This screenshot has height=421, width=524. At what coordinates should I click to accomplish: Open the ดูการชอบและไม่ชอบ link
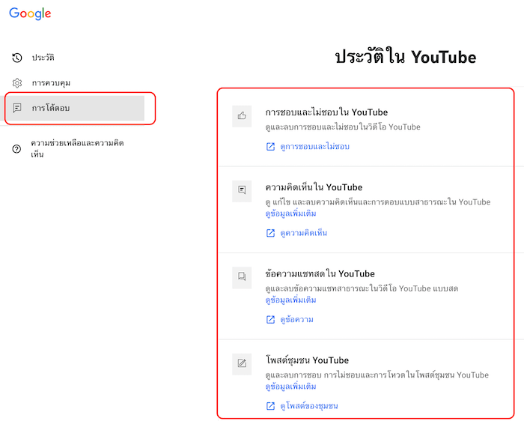click(x=315, y=147)
